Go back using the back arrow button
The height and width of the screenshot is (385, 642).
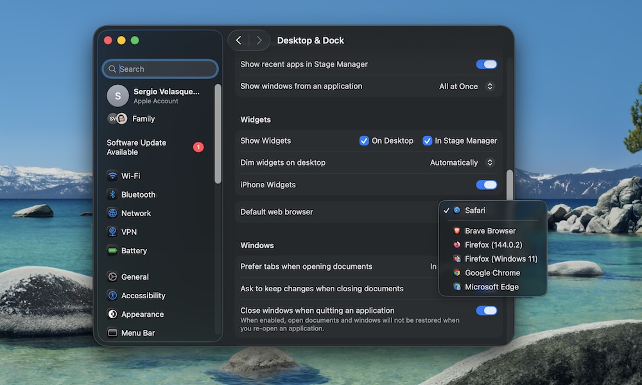coord(239,40)
